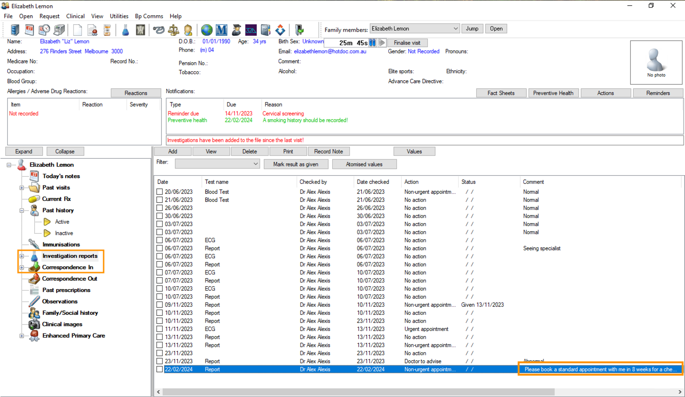
Task: Click the timer play button
Action: 382,43
